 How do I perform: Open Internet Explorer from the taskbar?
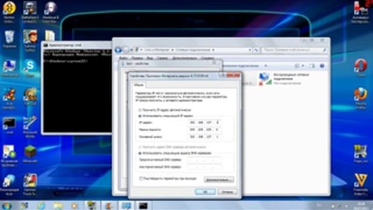pos(41,205)
